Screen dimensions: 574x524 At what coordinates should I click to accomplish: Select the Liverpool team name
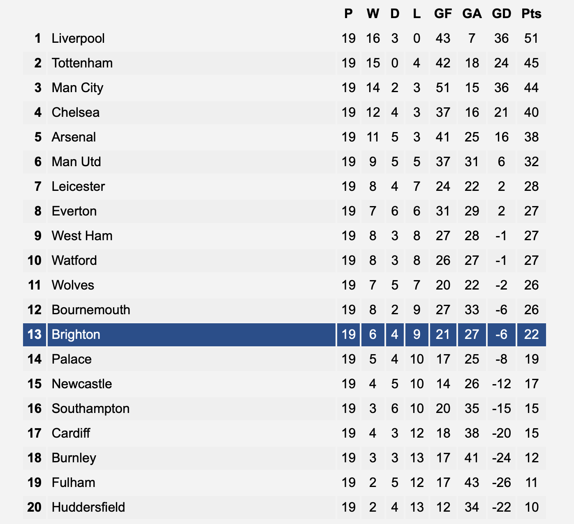78,38
